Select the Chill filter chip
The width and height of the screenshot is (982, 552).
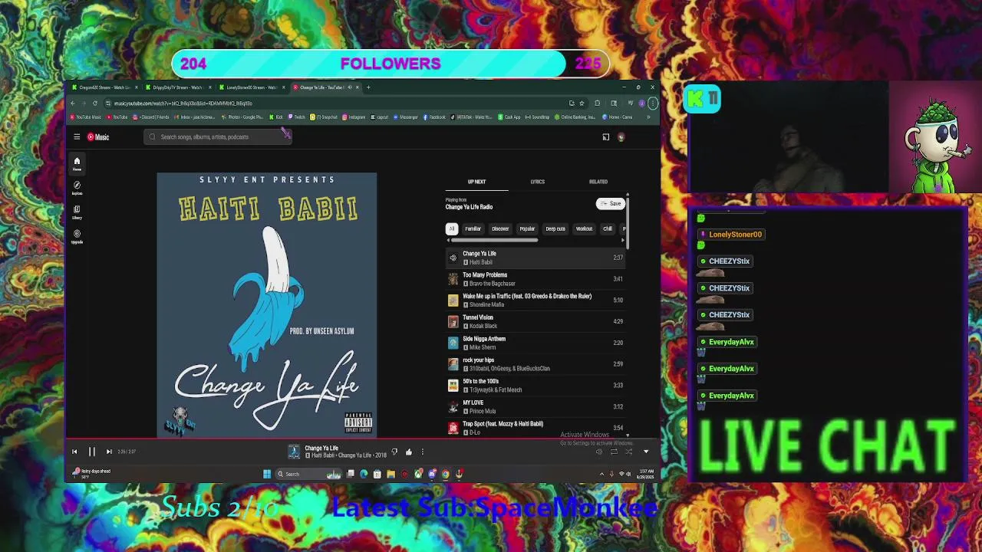click(x=608, y=228)
